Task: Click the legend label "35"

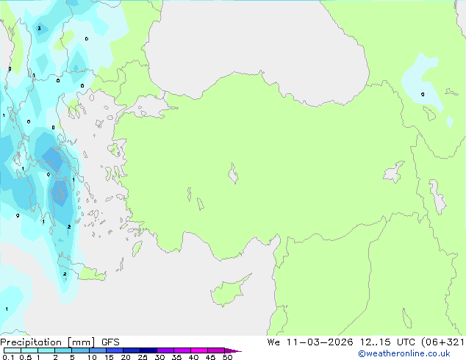Action: coord(176,357)
